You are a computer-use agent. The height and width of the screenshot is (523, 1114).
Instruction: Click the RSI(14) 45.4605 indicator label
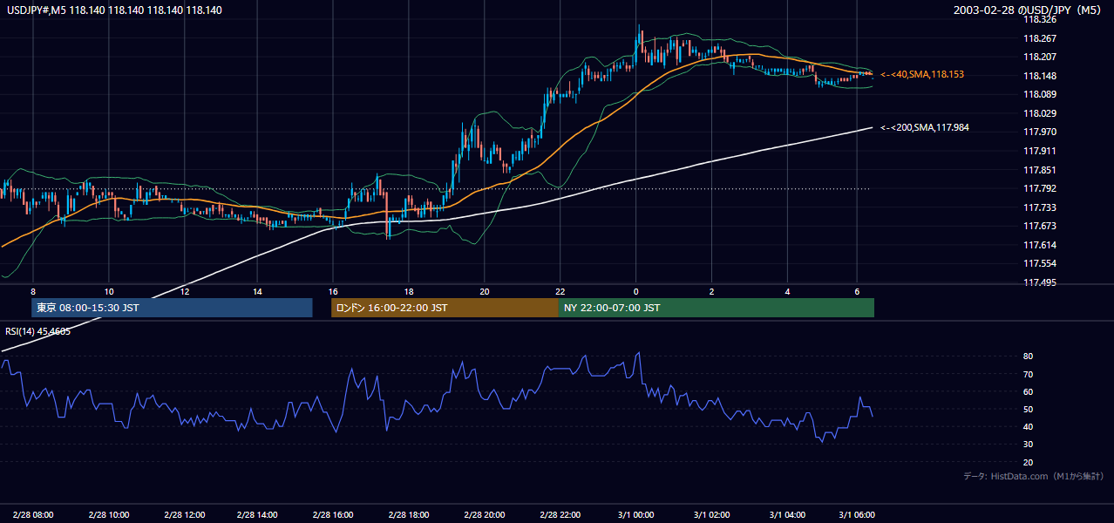pos(38,331)
